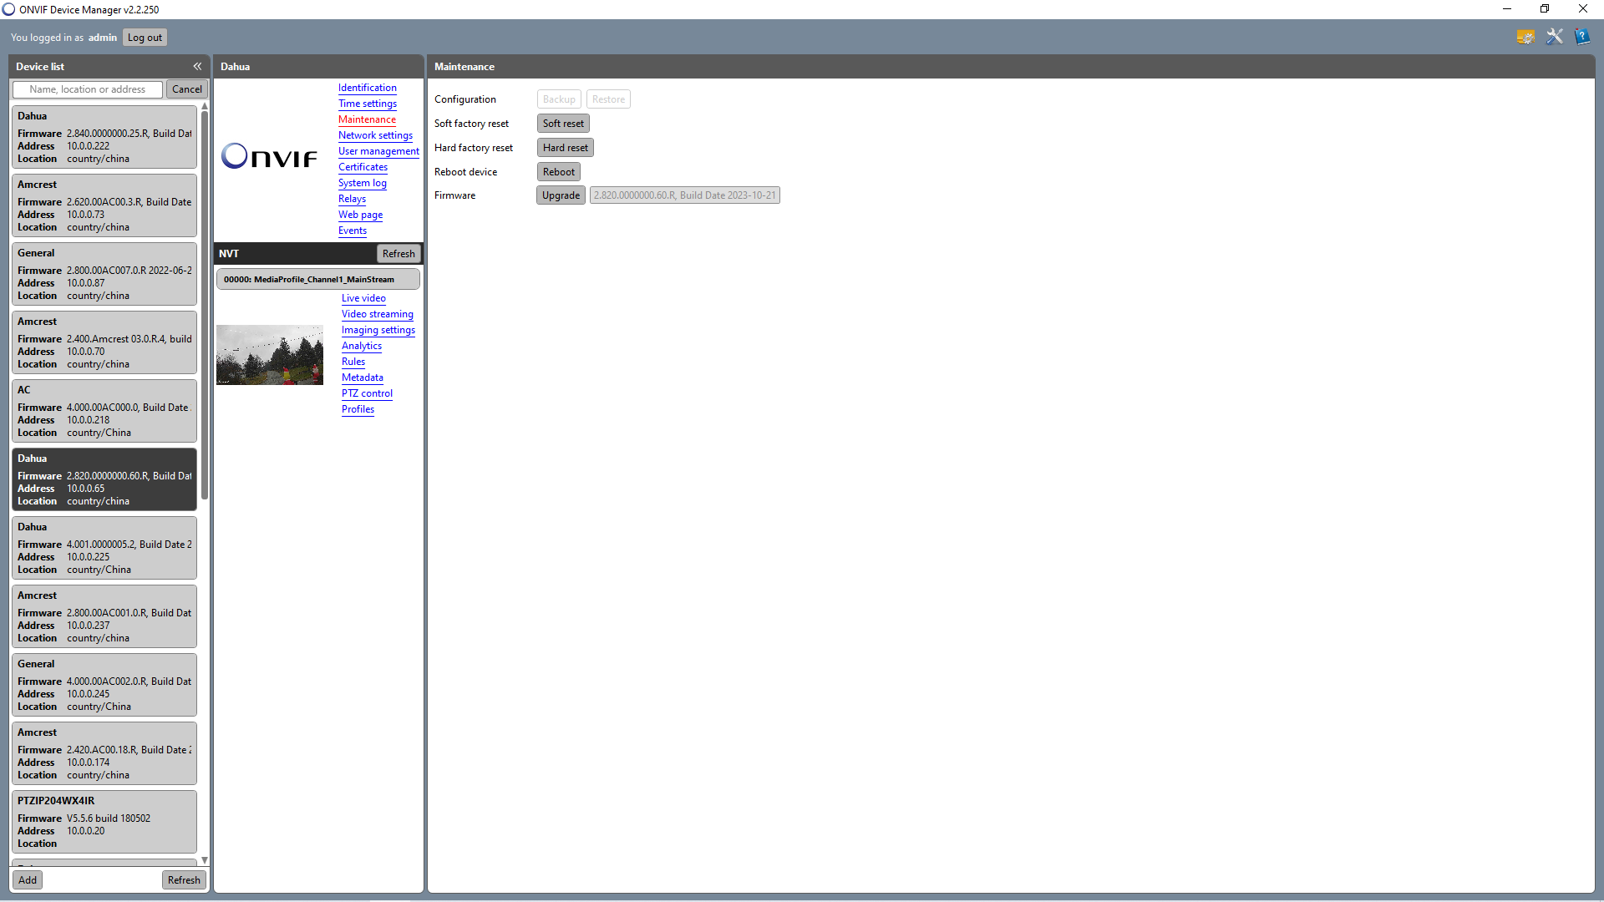Viewport: 1604px width, 902px height.
Task: Log out of the admin account
Action: [x=145, y=38]
